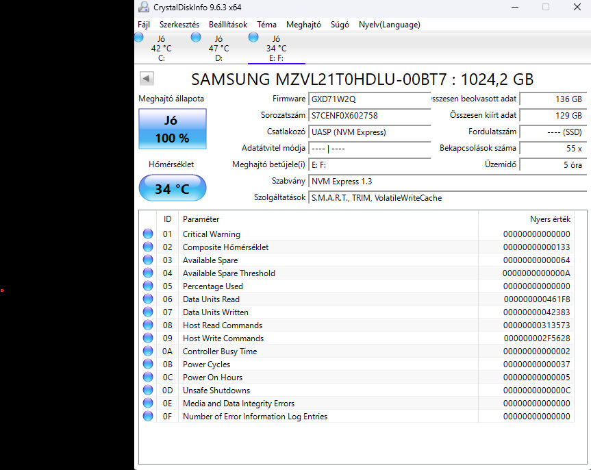Click orb beside Number of Error Information Log Entries
591x470 pixels.
(x=148, y=416)
